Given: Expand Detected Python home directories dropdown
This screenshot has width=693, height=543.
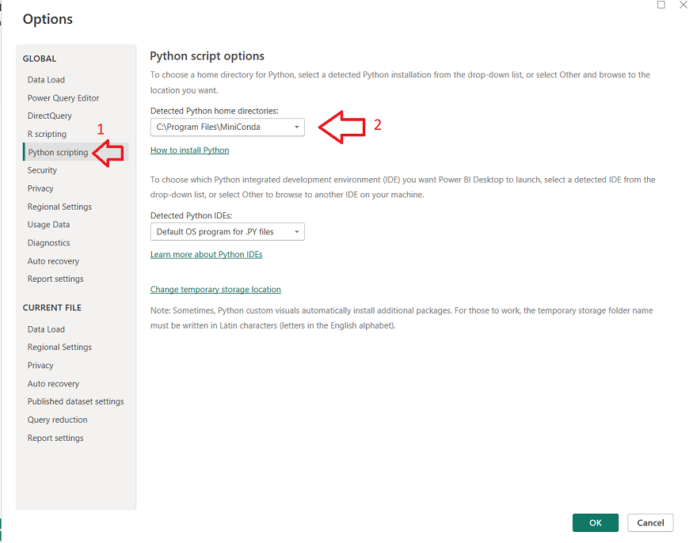Looking at the screenshot, I should (x=227, y=127).
